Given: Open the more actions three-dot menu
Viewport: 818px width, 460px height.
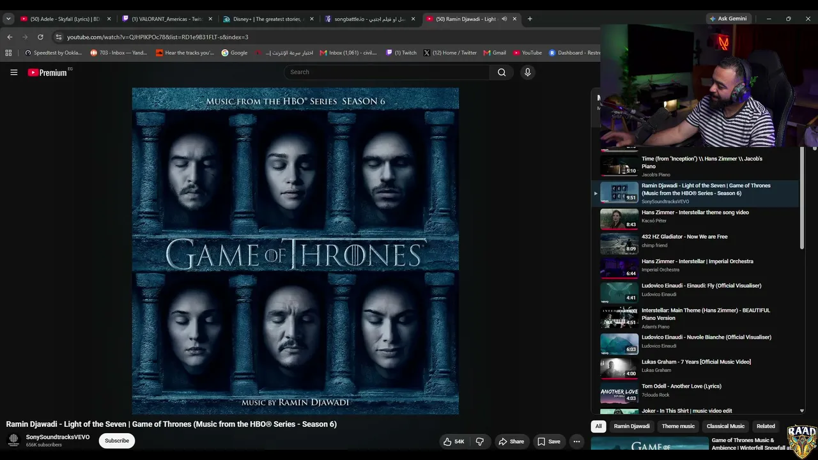Looking at the screenshot, I should (576, 441).
